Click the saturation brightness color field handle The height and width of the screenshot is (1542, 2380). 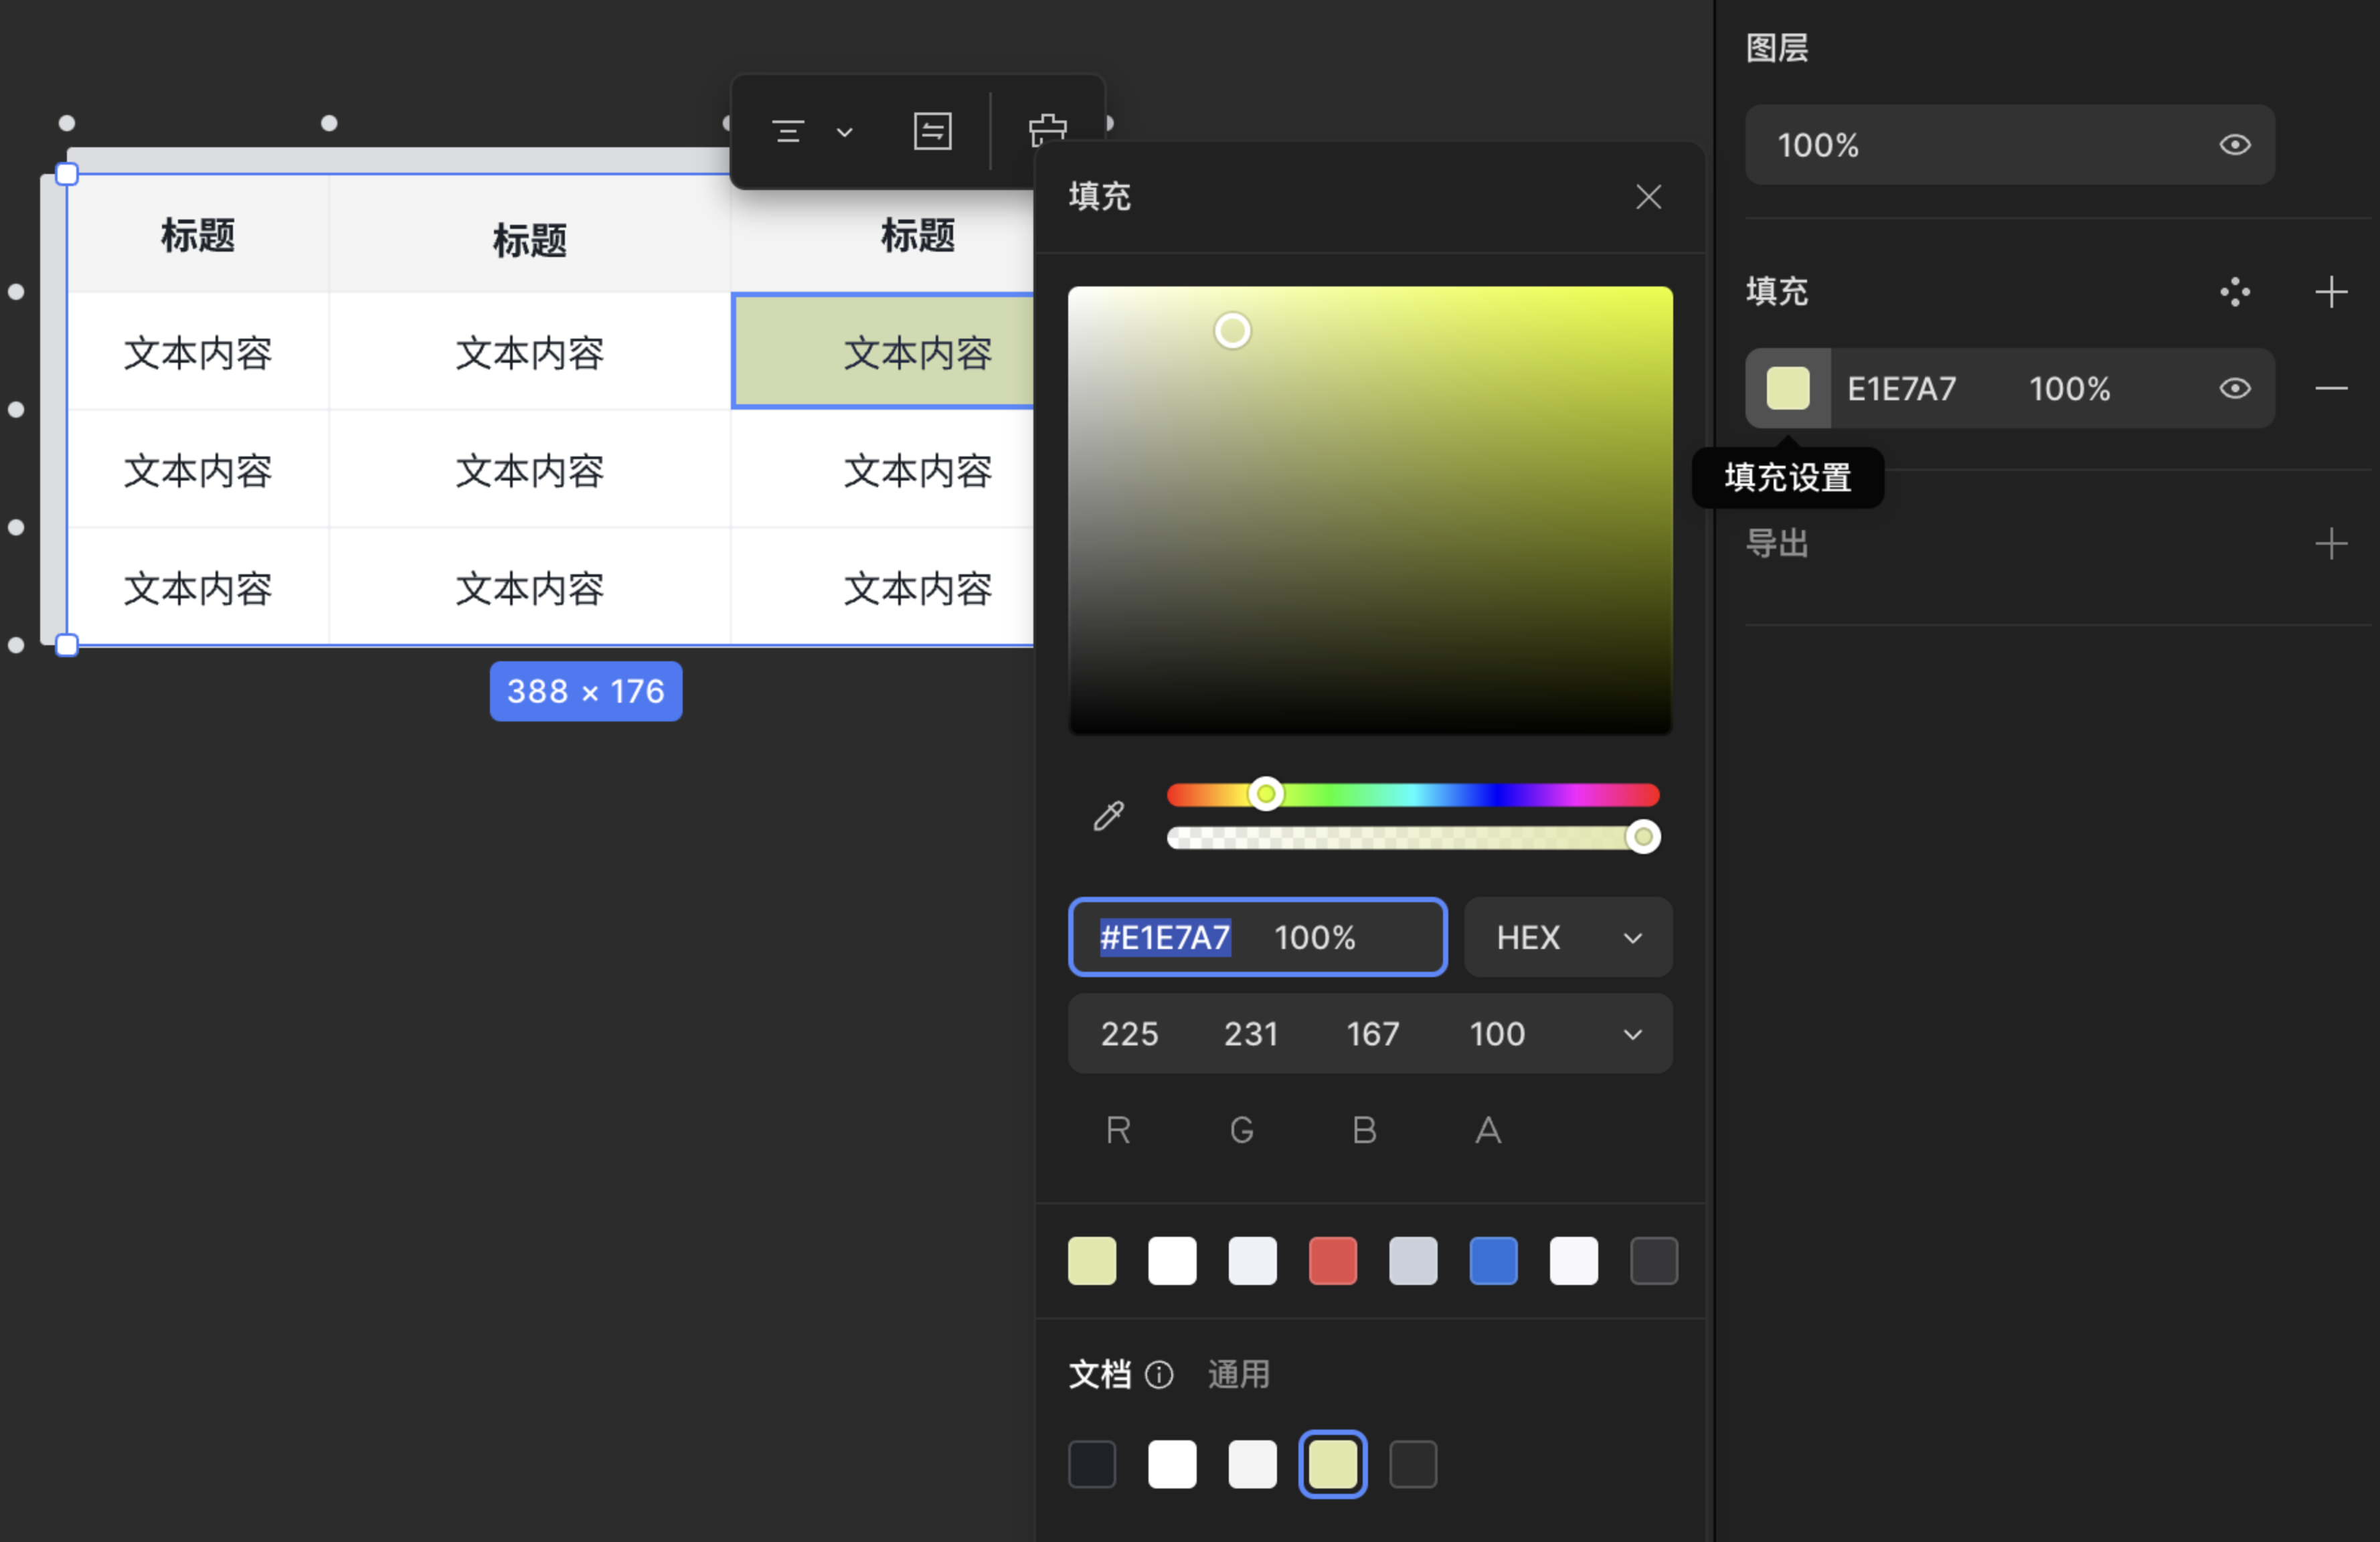click(x=1232, y=331)
